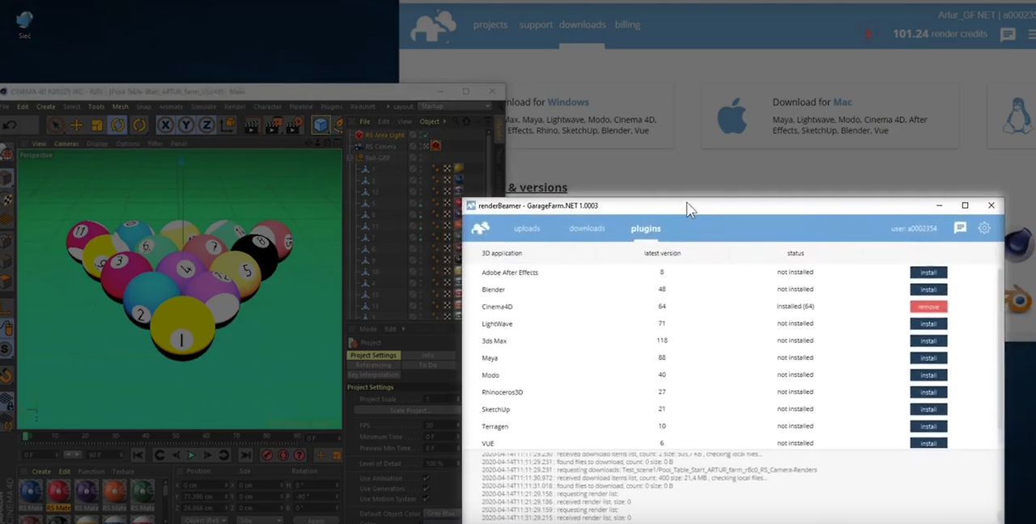Open the Layout Startup dropdown

454,107
